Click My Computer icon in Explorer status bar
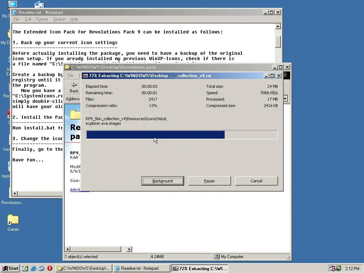This screenshot has width=364, height=273. click(x=217, y=257)
